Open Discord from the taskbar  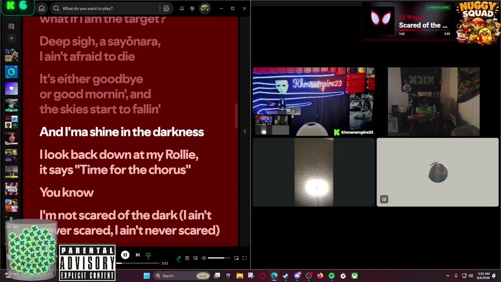tap(297, 276)
